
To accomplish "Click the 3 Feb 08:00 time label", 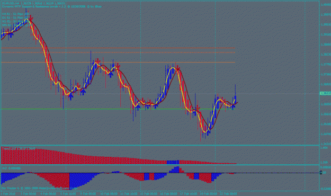I will tap(28, 194).
